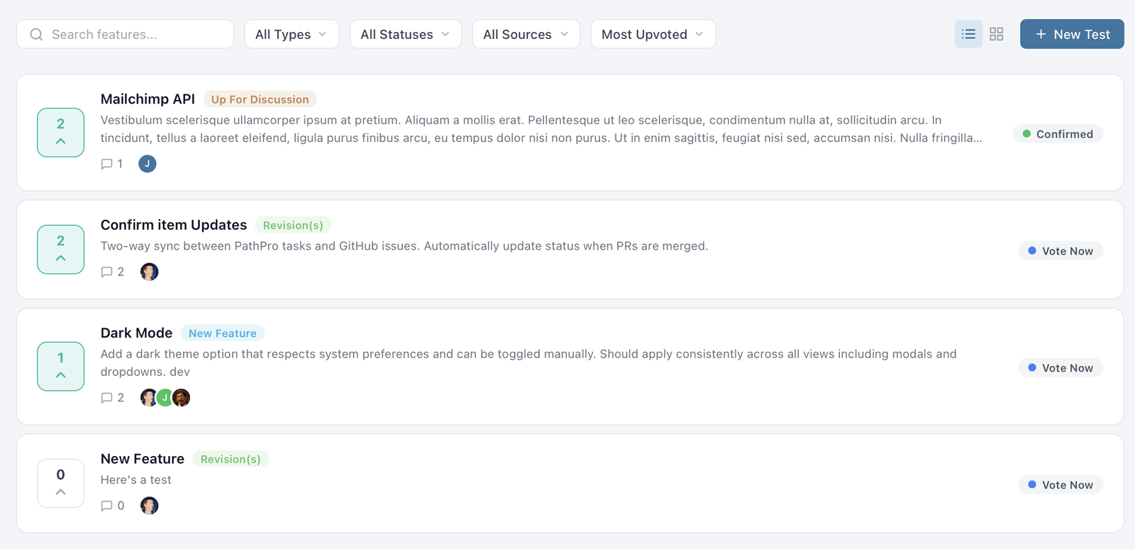Click the last avatar photo on Dark Mode

tap(182, 398)
